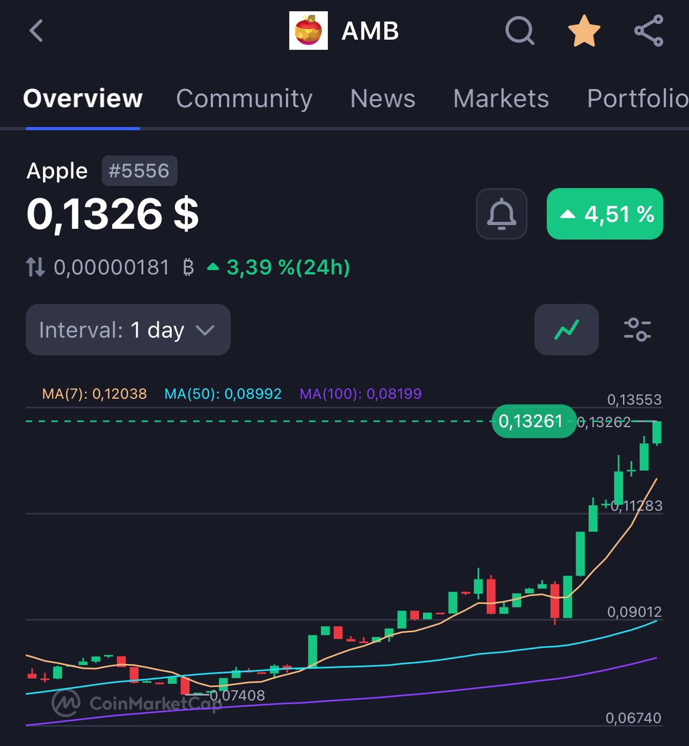Screen dimensions: 689x746
Task: Tap the AMB Apple token logo
Action: [x=307, y=31]
